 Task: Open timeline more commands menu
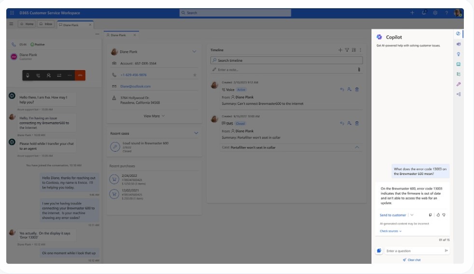click(x=361, y=50)
